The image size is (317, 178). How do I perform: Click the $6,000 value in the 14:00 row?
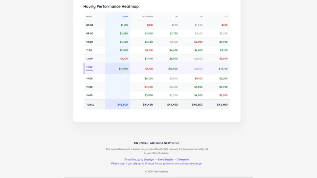tap(223, 78)
